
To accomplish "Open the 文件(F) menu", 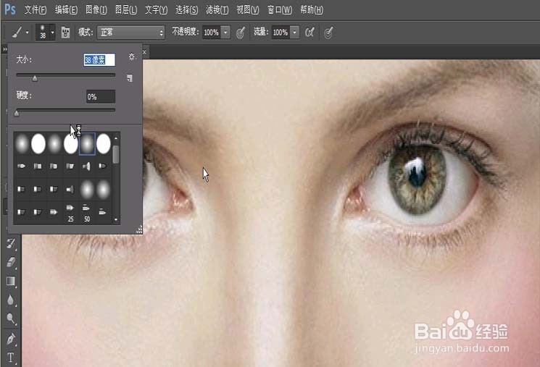I will coord(35,9).
